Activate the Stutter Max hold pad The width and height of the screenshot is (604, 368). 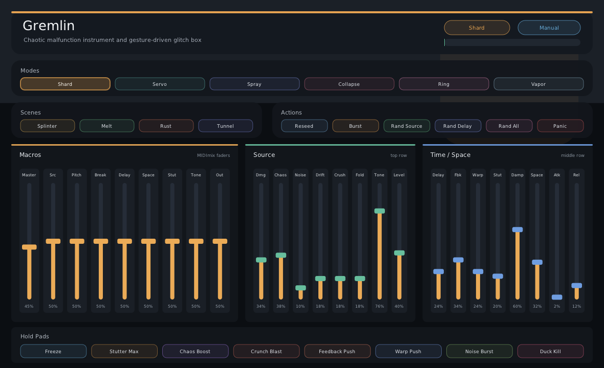click(124, 351)
